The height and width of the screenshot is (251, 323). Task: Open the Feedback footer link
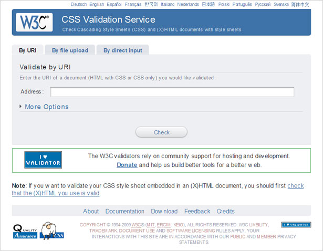[197, 211]
